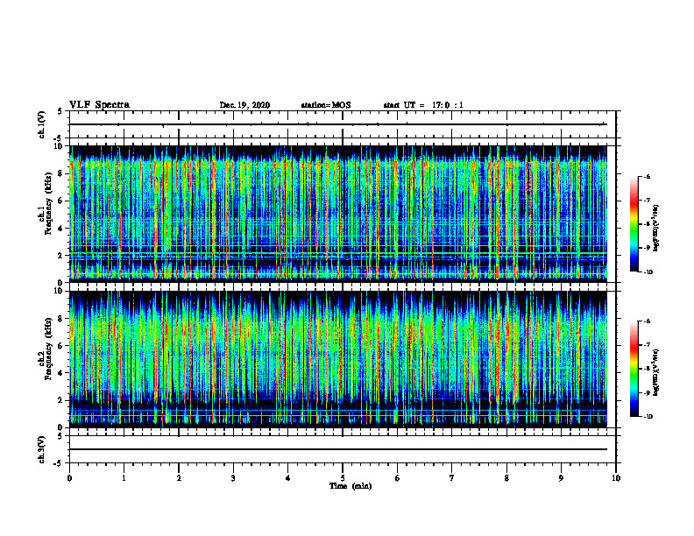The height and width of the screenshot is (536, 694).
Task: Click the "8" kHz tick of ch.1 spectrogram
Action: pyautogui.click(x=61, y=173)
